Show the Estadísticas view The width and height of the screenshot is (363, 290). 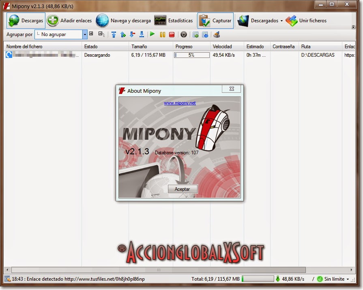174,21
